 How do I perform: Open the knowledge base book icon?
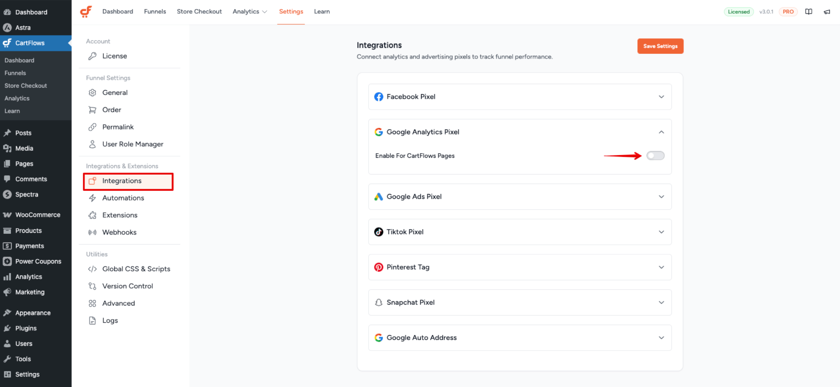coord(808,12)
